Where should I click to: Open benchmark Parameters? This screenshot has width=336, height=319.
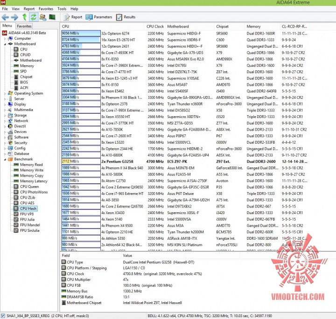point(99,17)
